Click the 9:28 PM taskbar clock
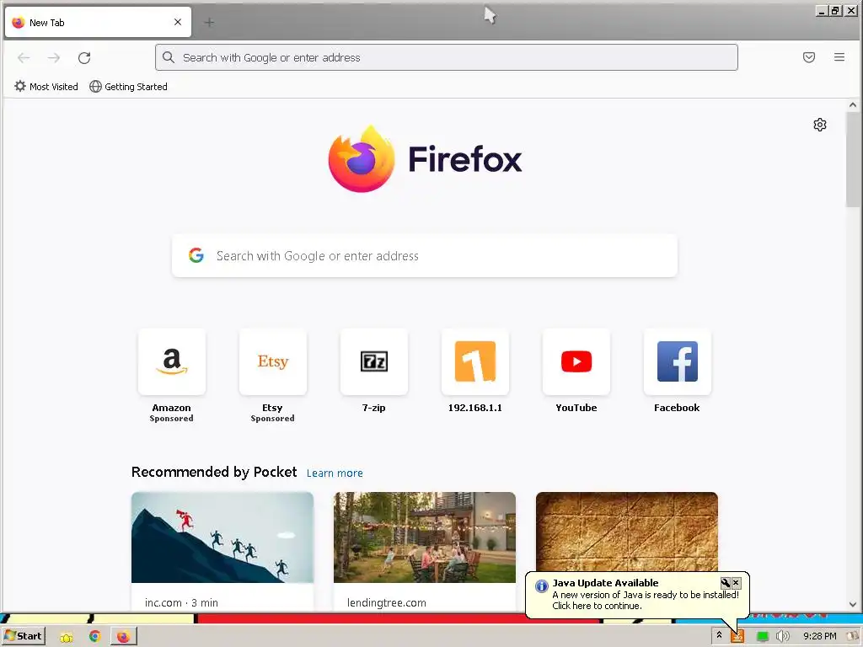The height and width of the screenshot is (647, 863). point(819,636)
